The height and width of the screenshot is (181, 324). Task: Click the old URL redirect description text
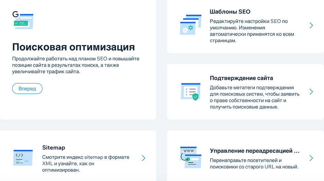tap(254, 164)
